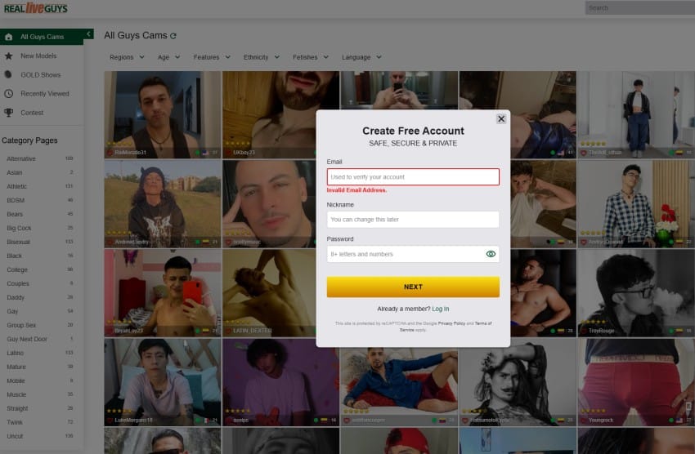The width and height of the screenshot is (695, 454).
Task: Open the Privacy Policy link
Action: coord(451,323)
